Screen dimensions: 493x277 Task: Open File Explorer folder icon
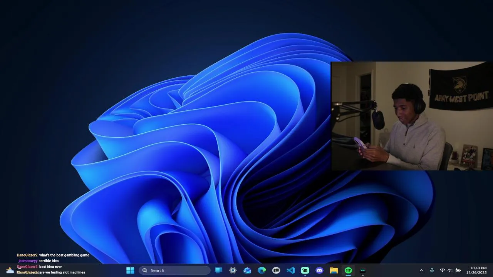pyautogui.click(x=334, y=270)
